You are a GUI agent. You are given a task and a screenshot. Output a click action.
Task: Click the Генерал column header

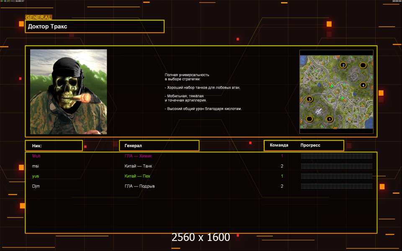[159, 146]
